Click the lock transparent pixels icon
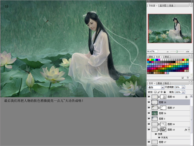Viewport: 194px width, 146px height. point(155,92)
